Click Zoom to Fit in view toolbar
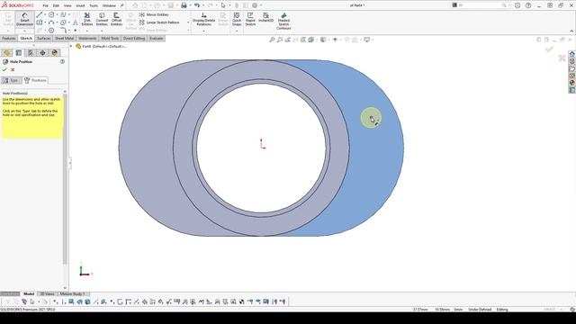The width and height of the screenshot is (576, 324). coord(272,40)
